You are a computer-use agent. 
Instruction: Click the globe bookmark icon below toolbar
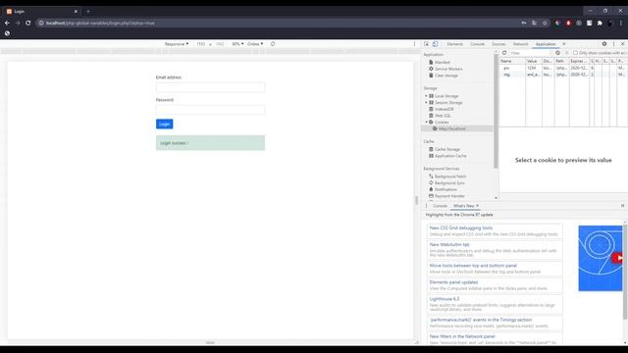[x=7, y=33]
